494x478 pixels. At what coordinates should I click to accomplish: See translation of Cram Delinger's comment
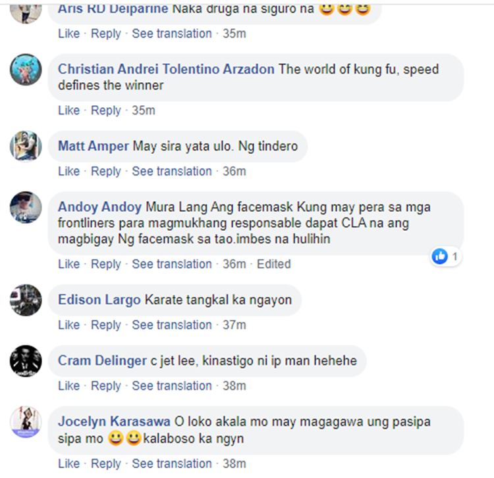click(x=172, y=386)
